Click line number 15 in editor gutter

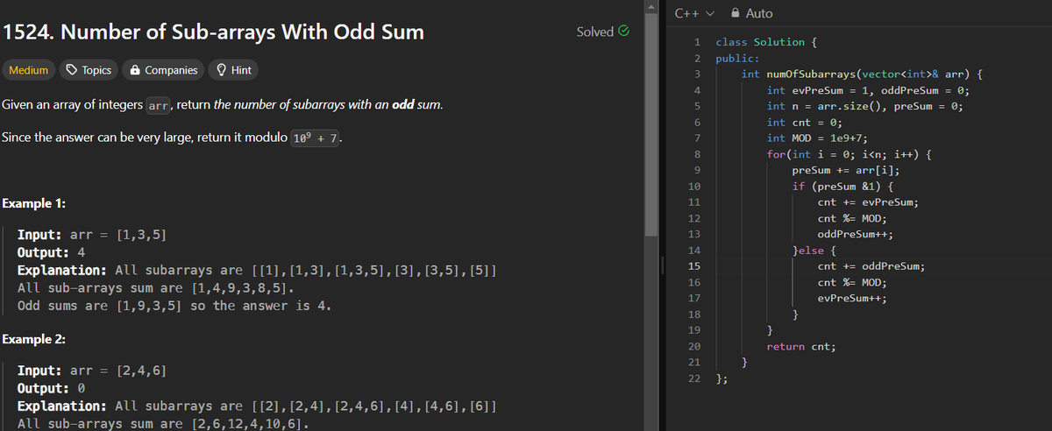point(693,266)
